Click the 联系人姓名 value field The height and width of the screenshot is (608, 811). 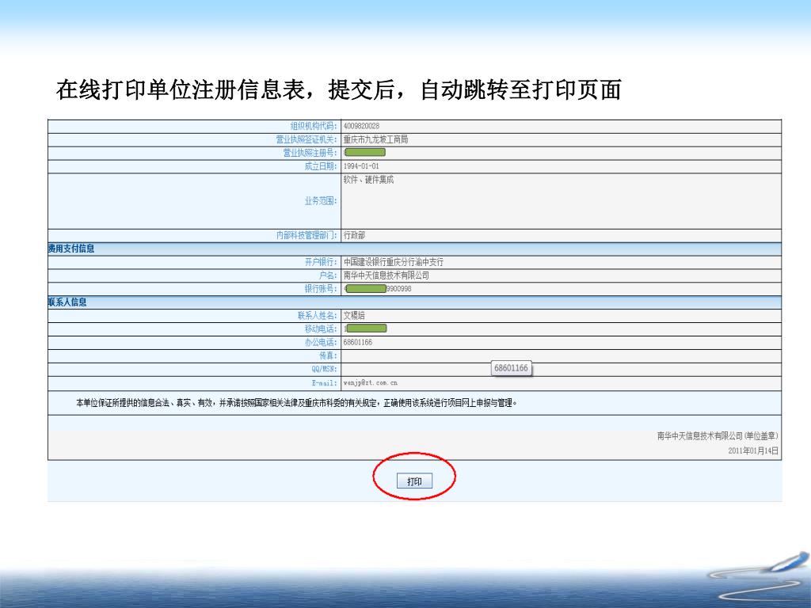[354, 315]
